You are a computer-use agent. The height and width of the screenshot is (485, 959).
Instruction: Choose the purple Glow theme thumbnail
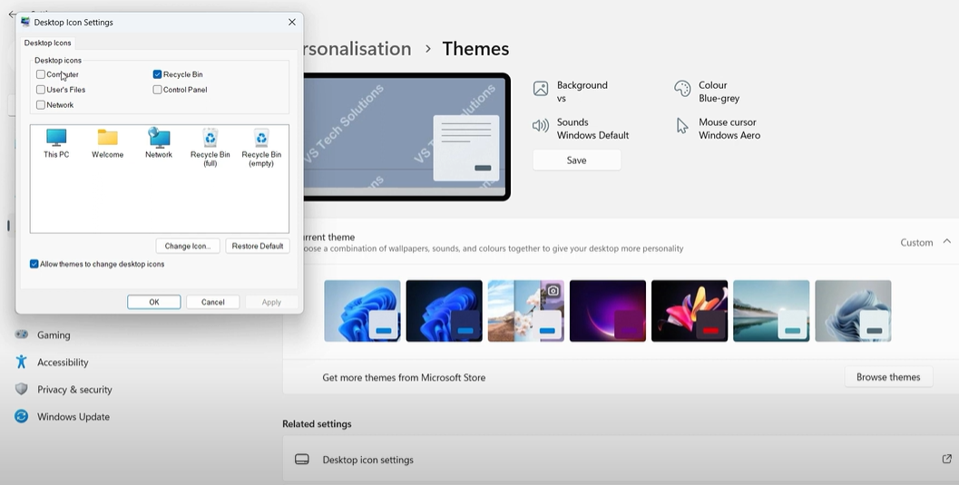tap(607, 311)
